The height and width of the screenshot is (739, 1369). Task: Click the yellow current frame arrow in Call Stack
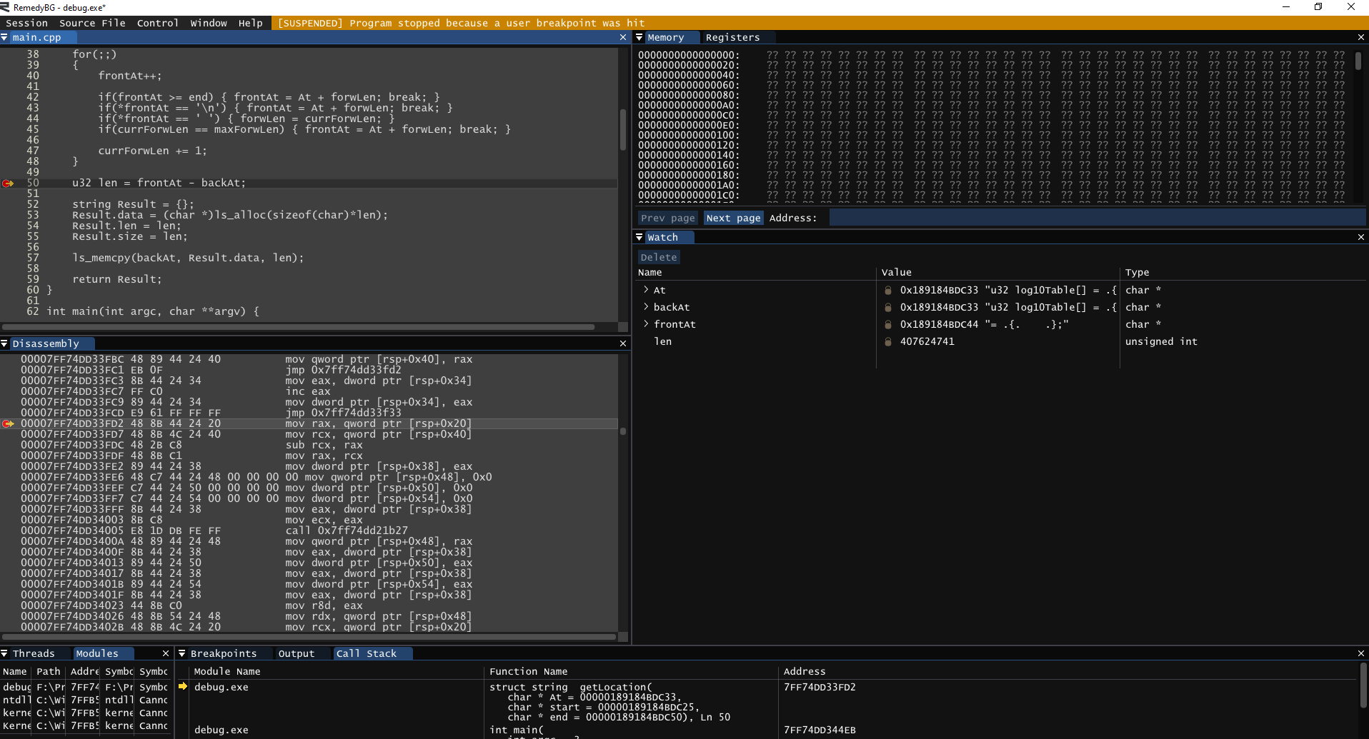(183, 687)
